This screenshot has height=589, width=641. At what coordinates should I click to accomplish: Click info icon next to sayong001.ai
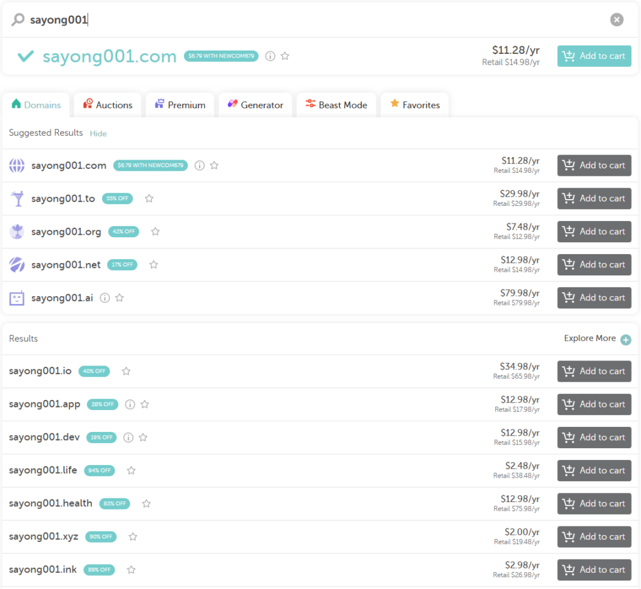105,298
